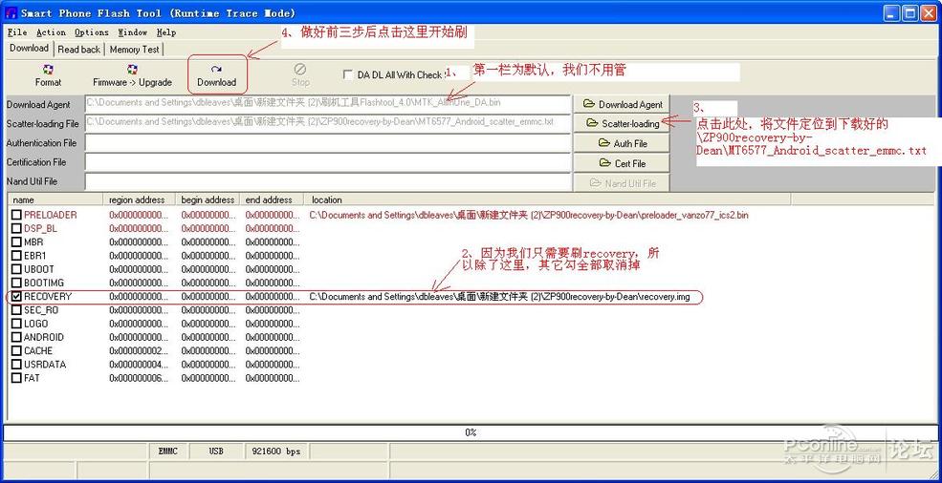Switch to the Download tab

(x=29, y=49)
